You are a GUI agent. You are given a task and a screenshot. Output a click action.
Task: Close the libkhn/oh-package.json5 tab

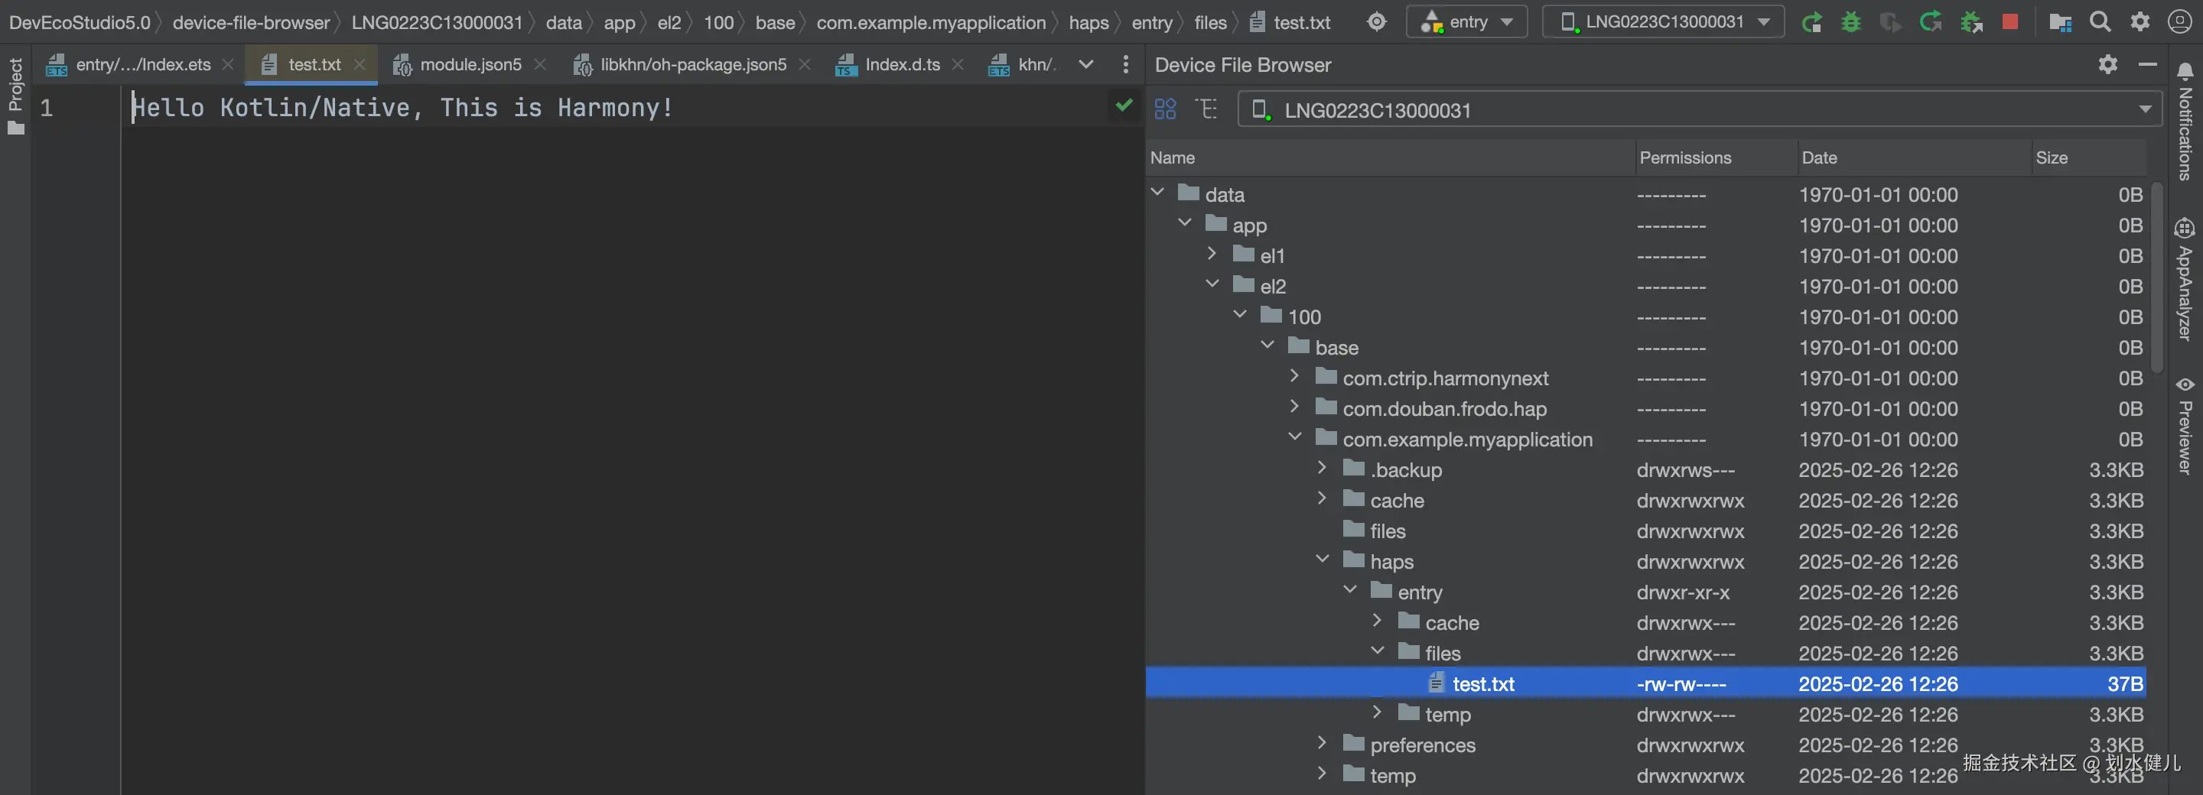coord(805,64)
